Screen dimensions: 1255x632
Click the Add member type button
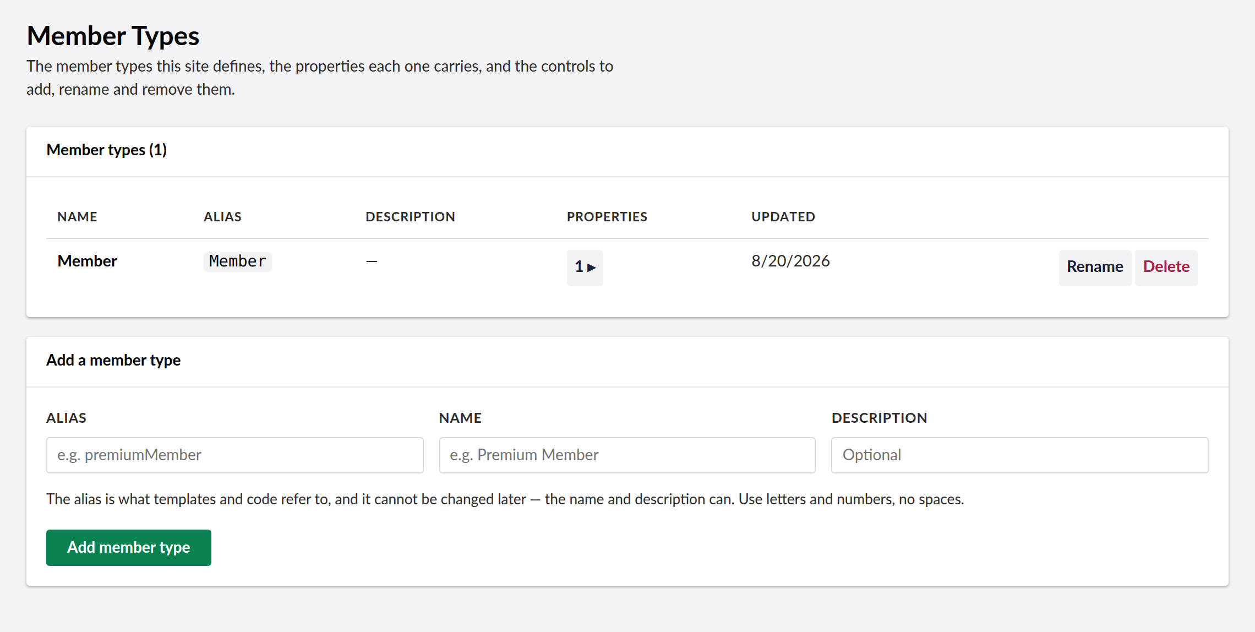tap(129, 547)
